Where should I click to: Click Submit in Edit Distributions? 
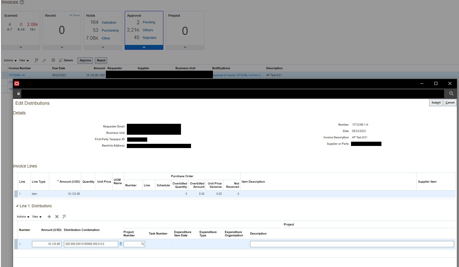pos(436,103)
